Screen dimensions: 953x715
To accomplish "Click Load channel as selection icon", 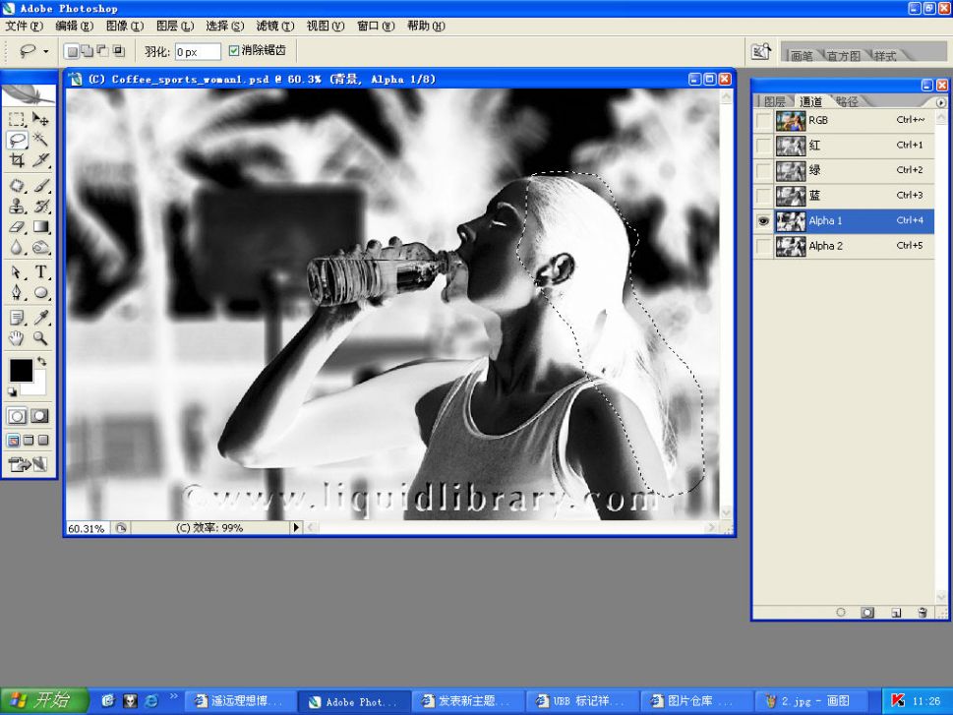I will tap(841, 613).
